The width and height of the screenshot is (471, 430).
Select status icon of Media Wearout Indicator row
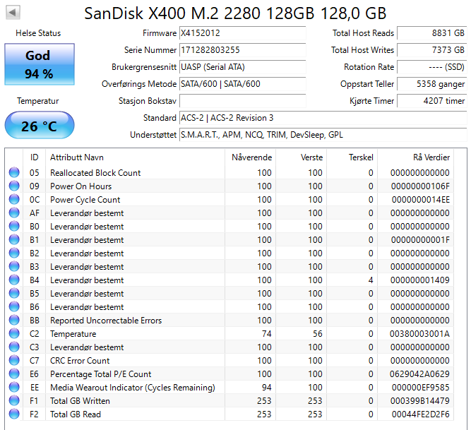pos(14,388)
